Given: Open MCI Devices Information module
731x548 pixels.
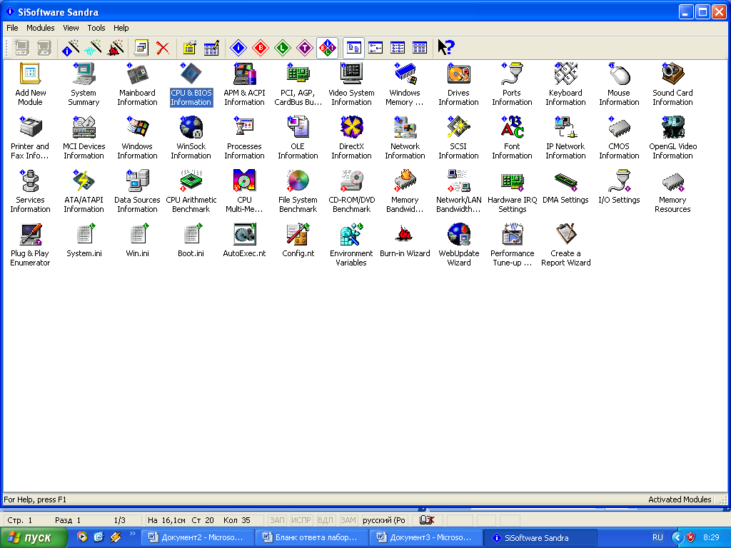Looking at the screenshot, I should (84, 138).
